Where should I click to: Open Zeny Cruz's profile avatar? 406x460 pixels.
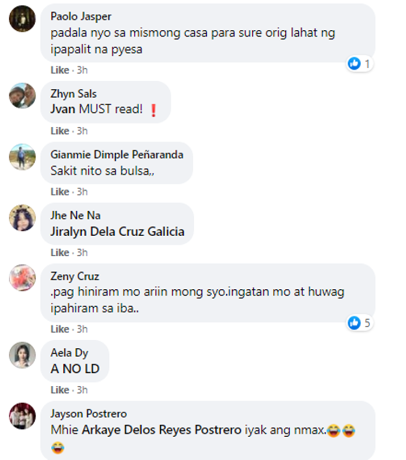pos(22,277)
